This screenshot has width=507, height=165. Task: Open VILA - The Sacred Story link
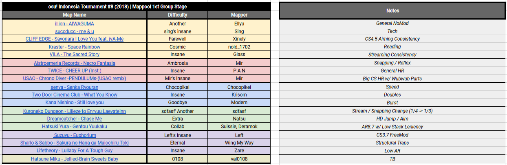coord(75,55)
